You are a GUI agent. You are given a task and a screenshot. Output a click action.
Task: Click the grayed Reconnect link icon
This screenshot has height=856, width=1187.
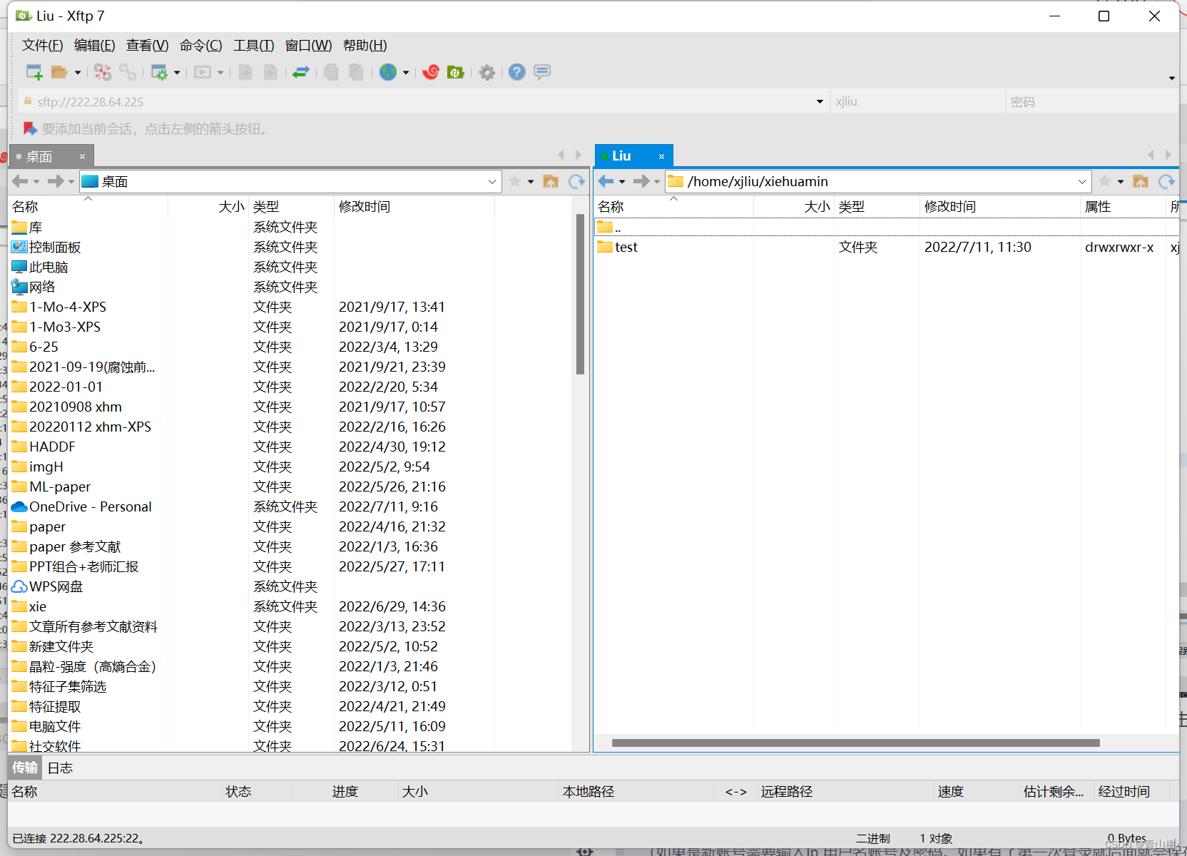(128, 72)
